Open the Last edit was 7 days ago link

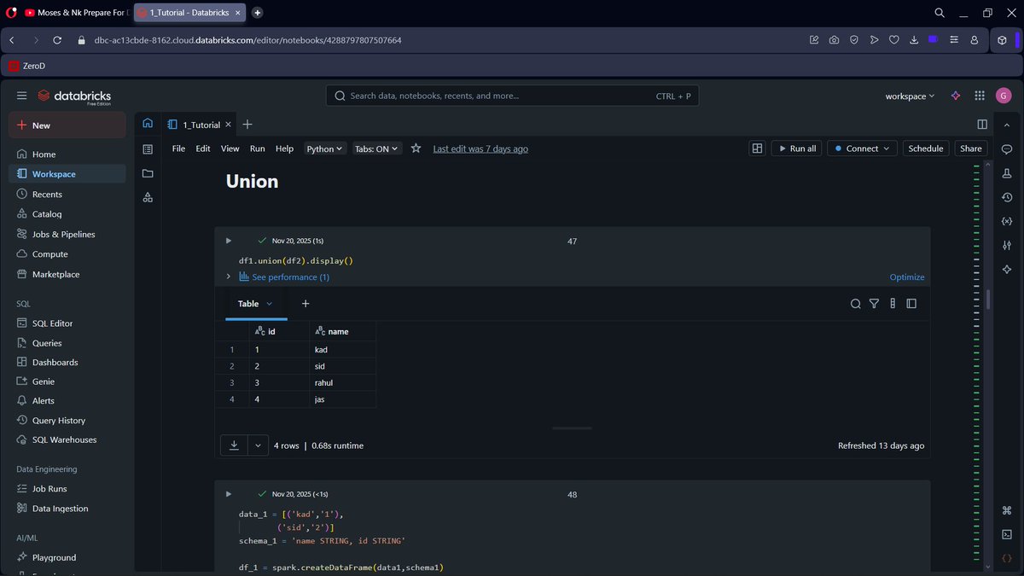pos(480,148)
